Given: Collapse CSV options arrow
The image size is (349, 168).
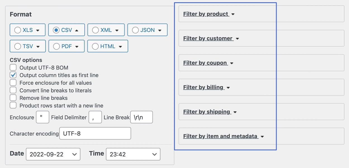Looking at the screenshot, I should [77, 30].
